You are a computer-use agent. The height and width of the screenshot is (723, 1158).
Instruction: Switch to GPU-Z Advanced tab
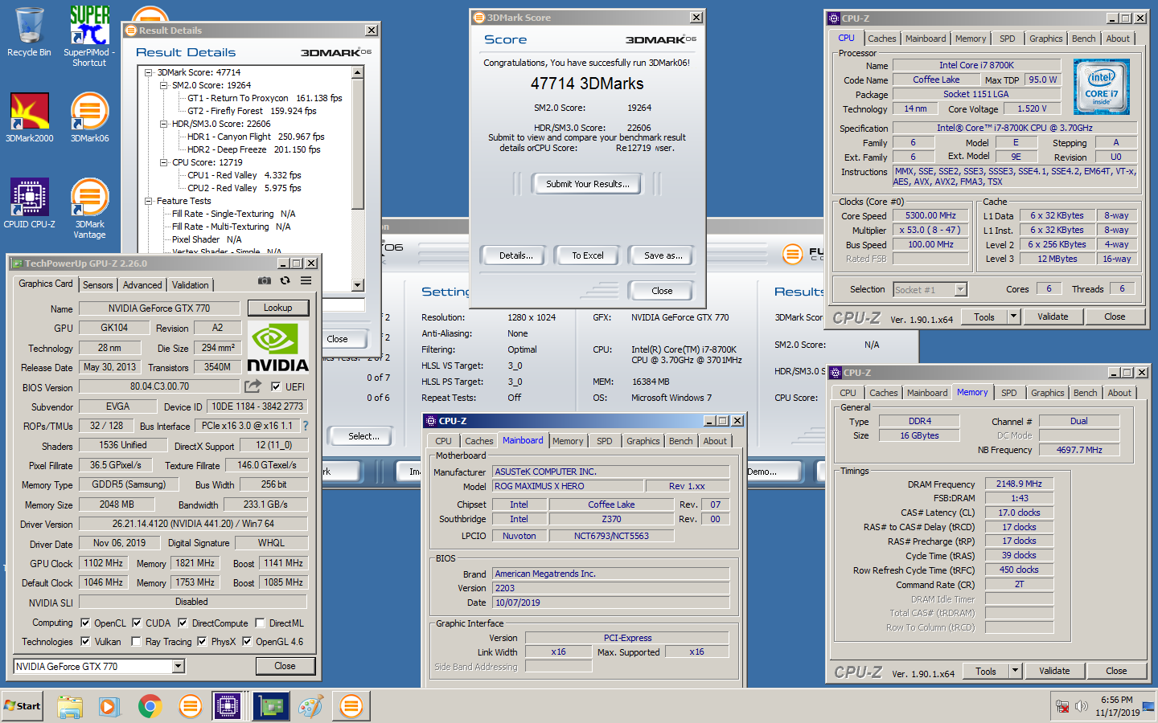pos(142,285)
